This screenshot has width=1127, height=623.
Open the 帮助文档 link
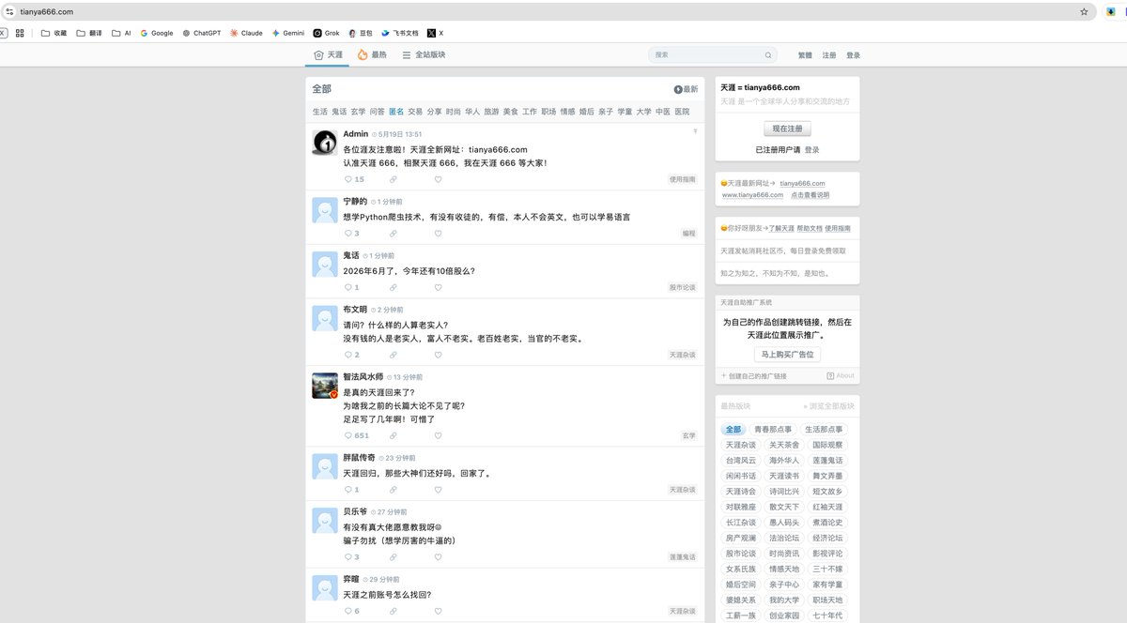pos(809,229)
